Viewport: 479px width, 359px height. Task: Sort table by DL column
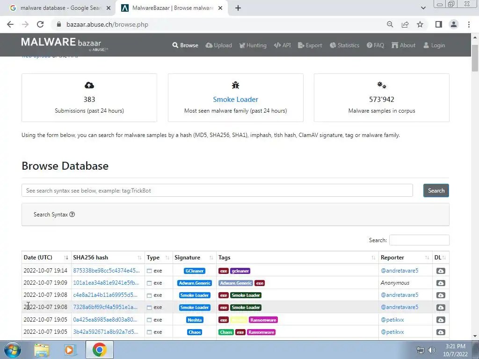pyautogui.click(x=441, y=258)
